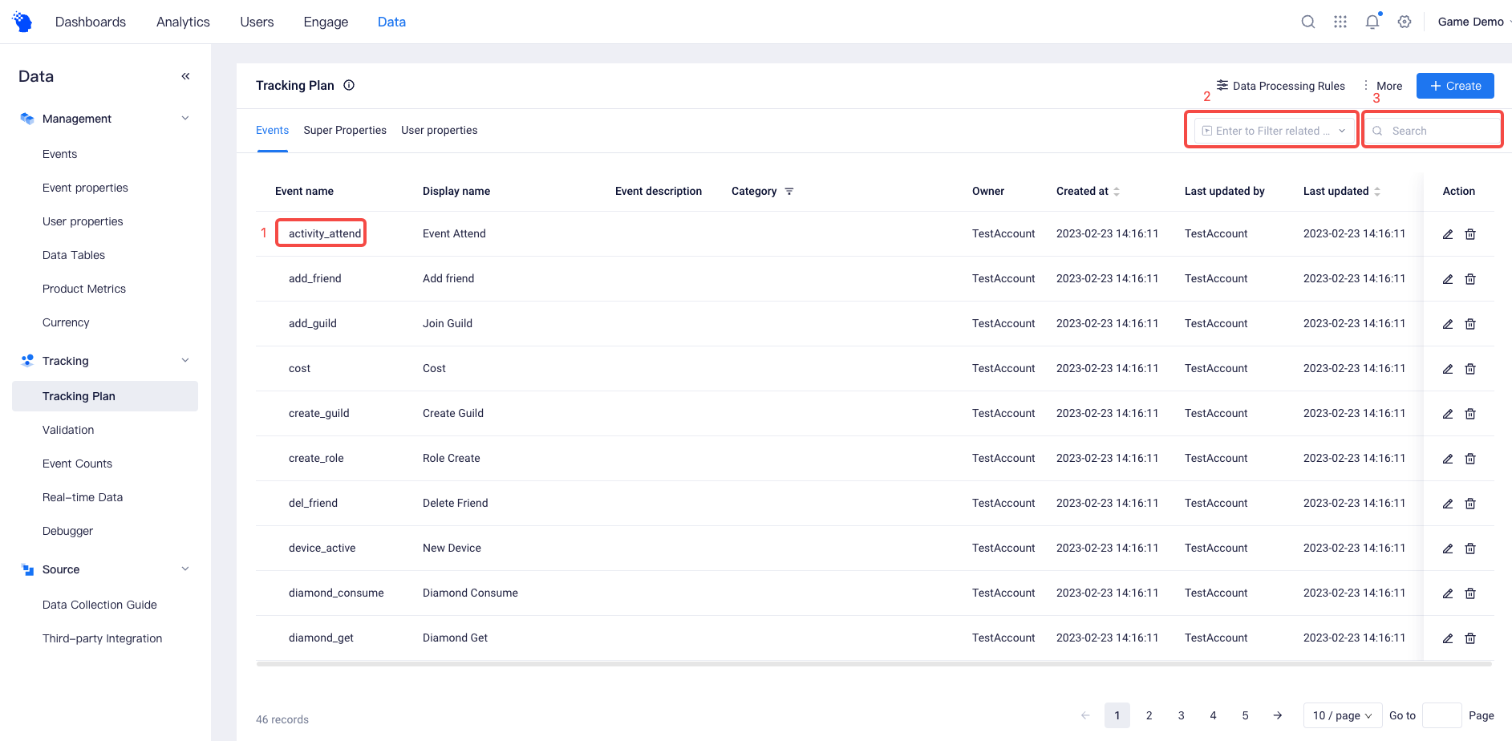
Task: Focus the Search input field
Action: point(1433,131)
